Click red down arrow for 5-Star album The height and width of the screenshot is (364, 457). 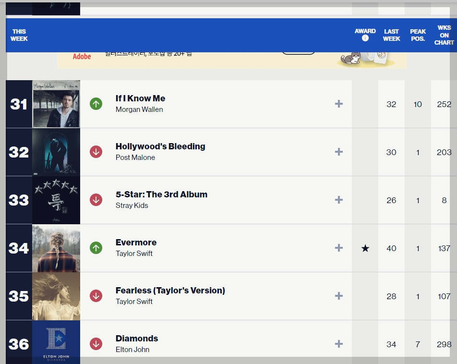(x=96, y=200)
